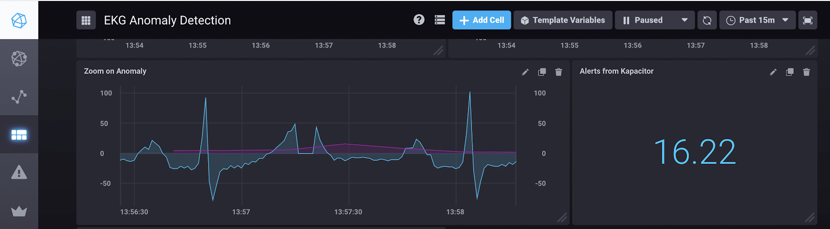Edit the Zoom on Anomaly cell
This screenshot has width=830, height=229.
pyautogui.click(x=525, y=72)
